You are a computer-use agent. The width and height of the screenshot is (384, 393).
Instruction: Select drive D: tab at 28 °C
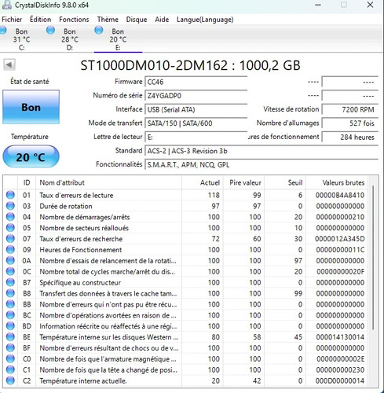point(69,39)
